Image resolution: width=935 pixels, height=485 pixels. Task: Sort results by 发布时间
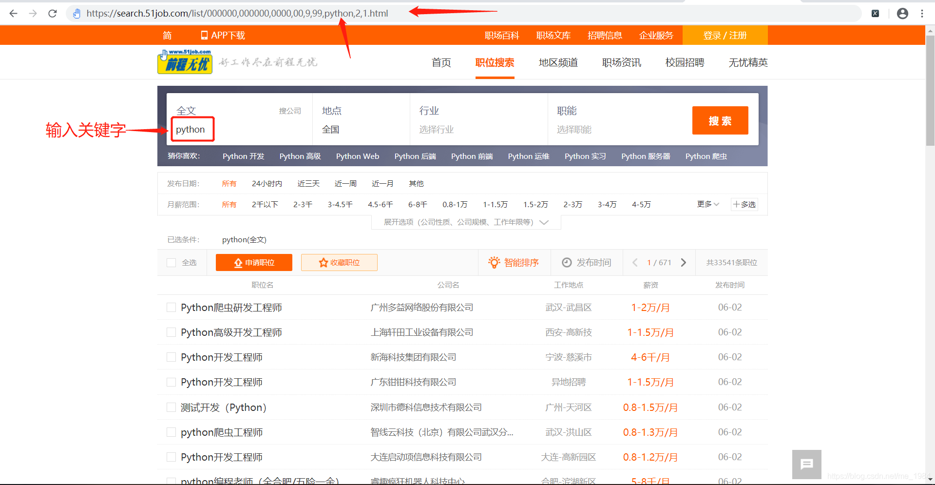pyautogui.click(x=587, y=263)
